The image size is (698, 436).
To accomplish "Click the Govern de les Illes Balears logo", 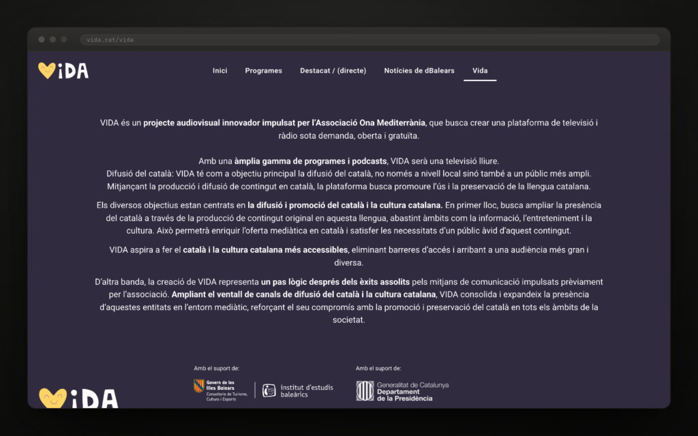I will tap(222, 390).
